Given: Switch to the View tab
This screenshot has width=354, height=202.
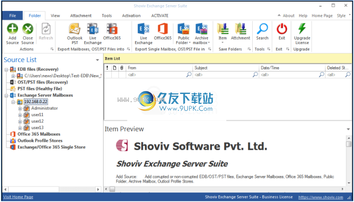Looking at the screenshot, I should [55, 16].
